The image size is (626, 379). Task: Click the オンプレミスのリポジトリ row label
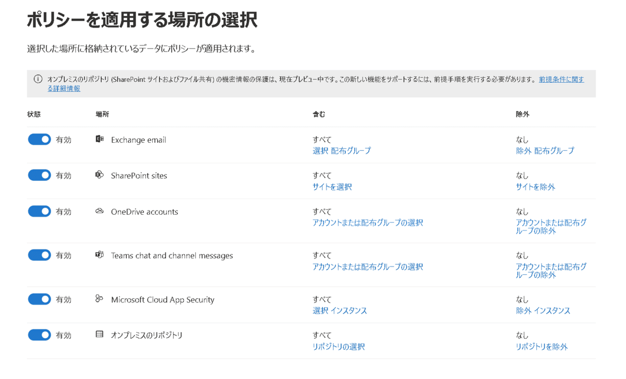coord(147,335)
